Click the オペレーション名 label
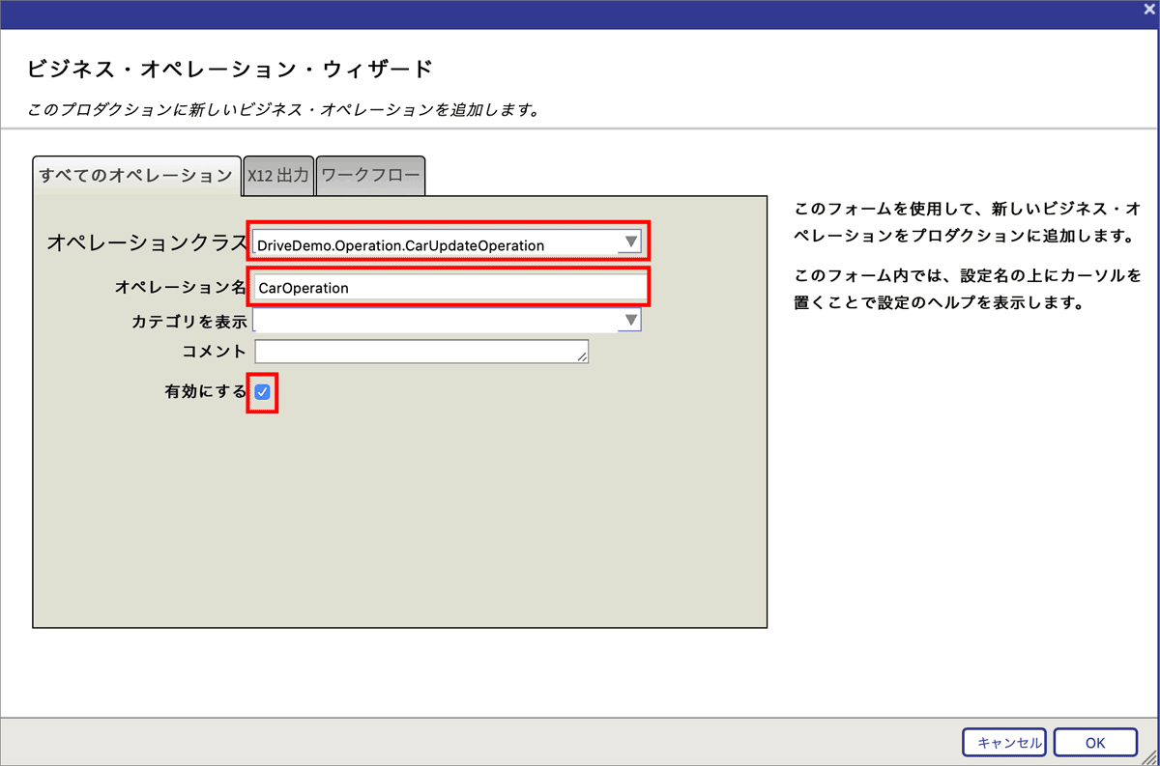This screenshot has width=1160, height=766. pos(181,287)
